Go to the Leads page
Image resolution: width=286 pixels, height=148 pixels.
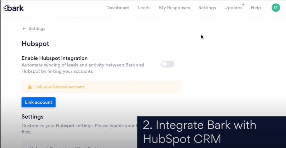pyautogui.click(x=144, y=7)
